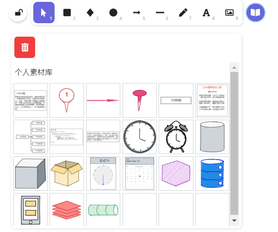Click the scrollbar down arrow
278x232 pixels.
point(234,220)
